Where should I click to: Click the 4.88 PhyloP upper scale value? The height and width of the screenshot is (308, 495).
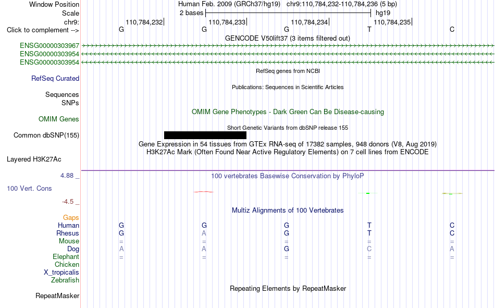pyautogui.click(x=67, y=176)
